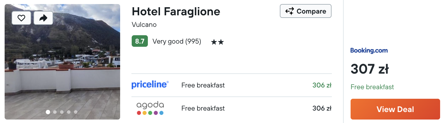Share the hotel using the arrow icon
Screen dimensions: 443x123
tap(43, 18)
